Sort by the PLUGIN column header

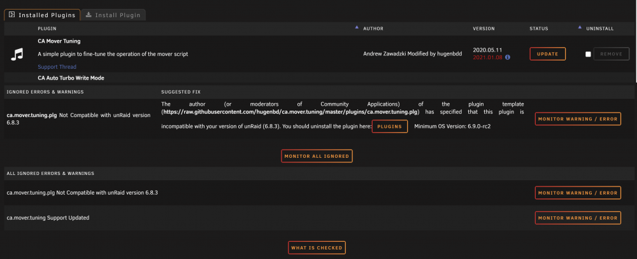47,29
